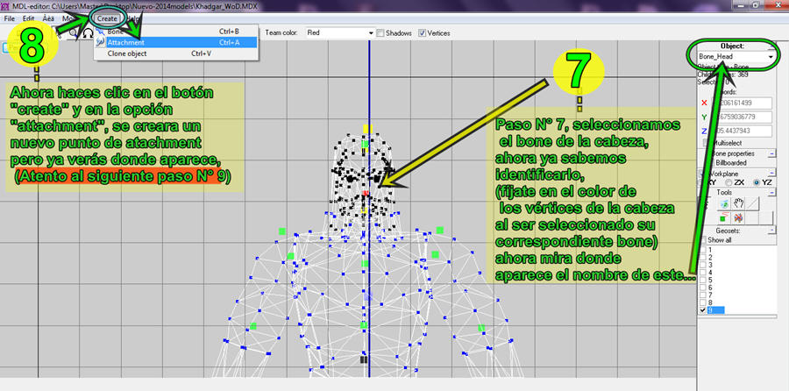Collapse the Tools section
Image resolution: width=789 pixels, height=391 pixels.
pos(771,193)
